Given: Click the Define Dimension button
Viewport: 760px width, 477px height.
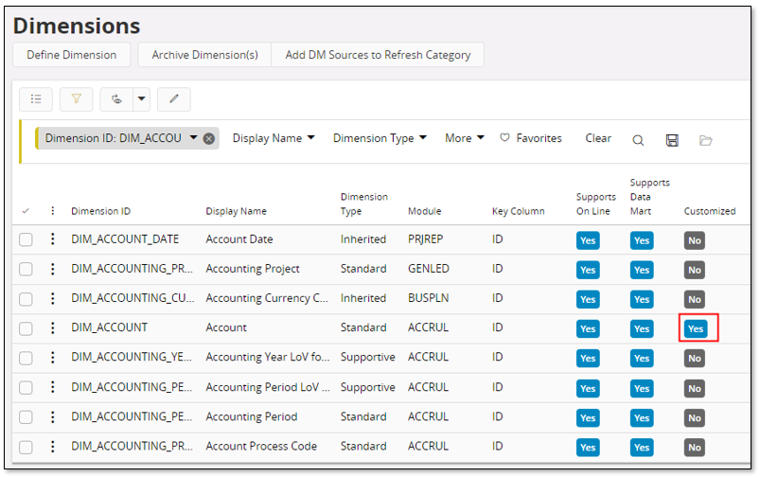Looking at the screenshot, I should [x=71, y=55].
